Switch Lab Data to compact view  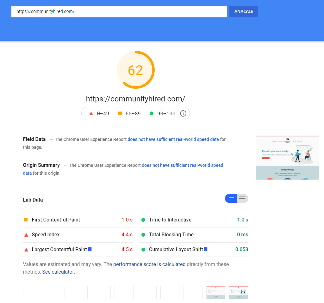[231, 198]
